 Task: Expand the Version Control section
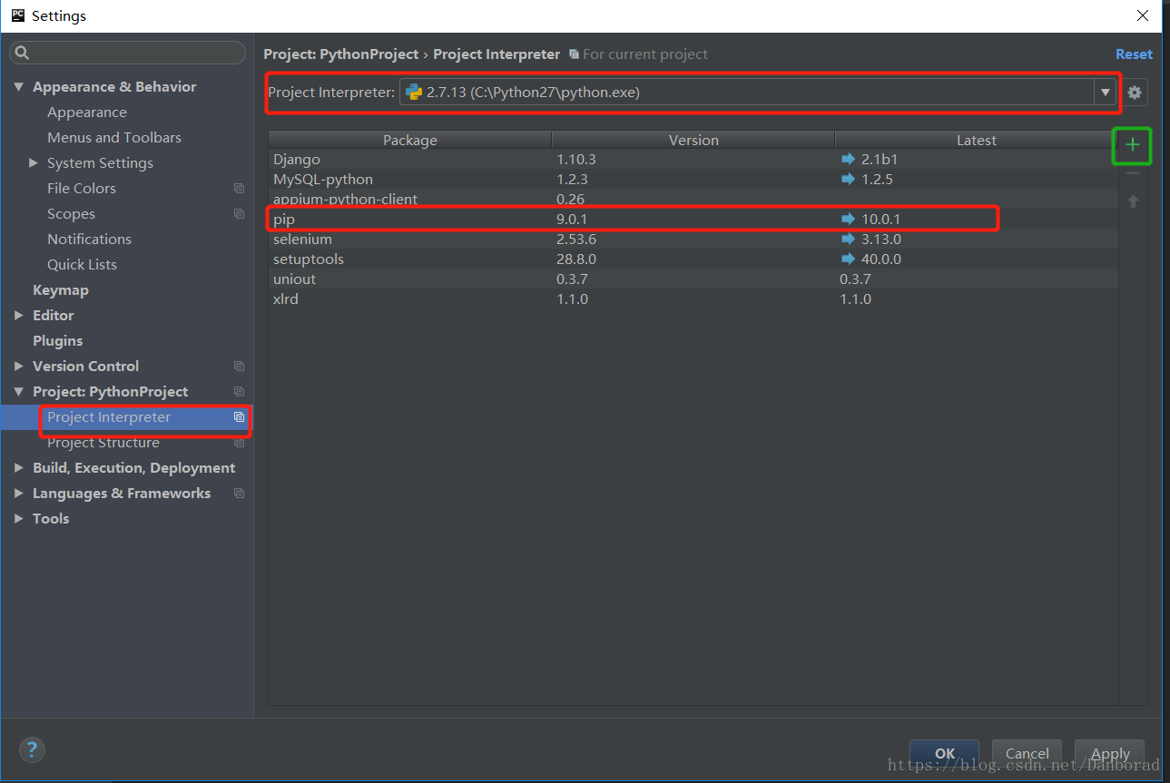coord(18,367)
